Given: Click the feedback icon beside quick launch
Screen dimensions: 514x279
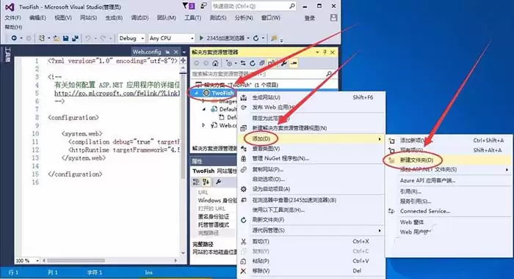Looking at the screenshot, I should pyautogui.click(x=203, y=6).
